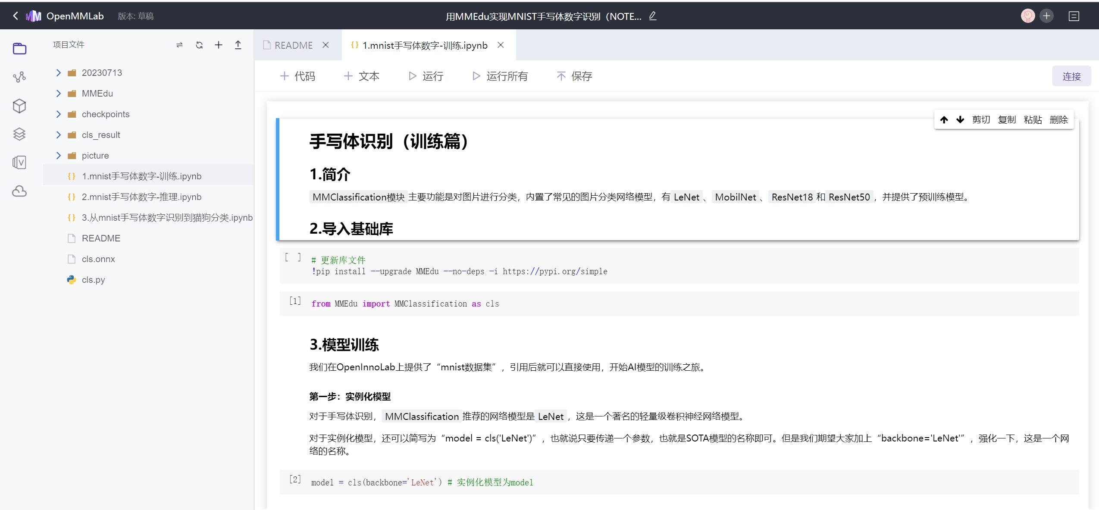1099x510 pixels.
Task: Move the cell down with the down arrow
Action: pos(960,120)
